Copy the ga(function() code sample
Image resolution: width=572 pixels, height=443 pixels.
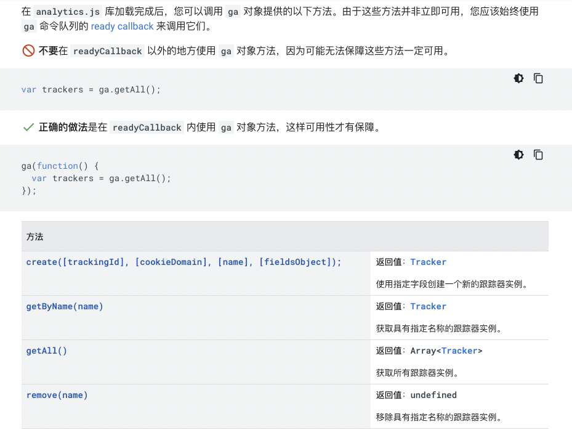pos(538,155)
